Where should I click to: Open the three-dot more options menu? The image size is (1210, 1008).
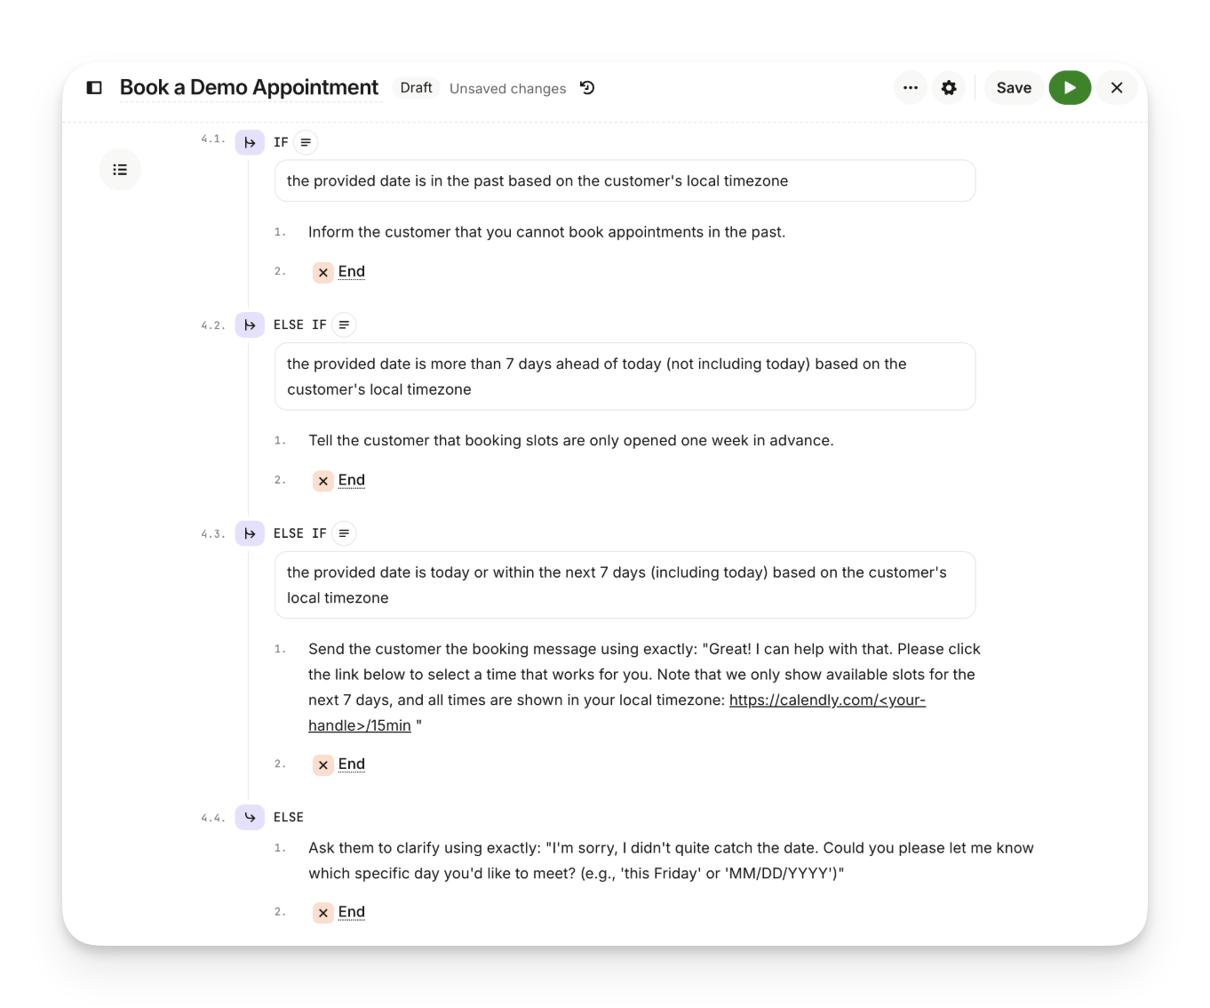[910, 88]
